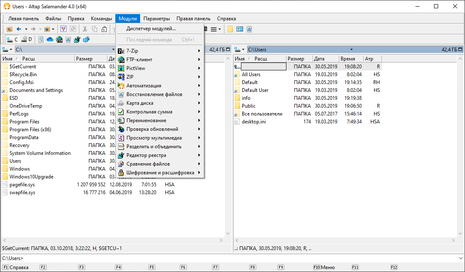This screenshot has width=465, height=272.
Task: Open the Проверка обновлений submenu
Action: point(160,129)
